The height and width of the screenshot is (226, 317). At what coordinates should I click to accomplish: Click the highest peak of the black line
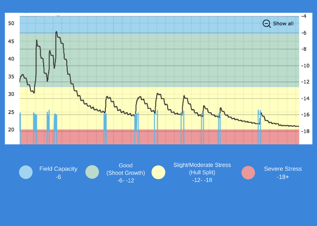56,32
